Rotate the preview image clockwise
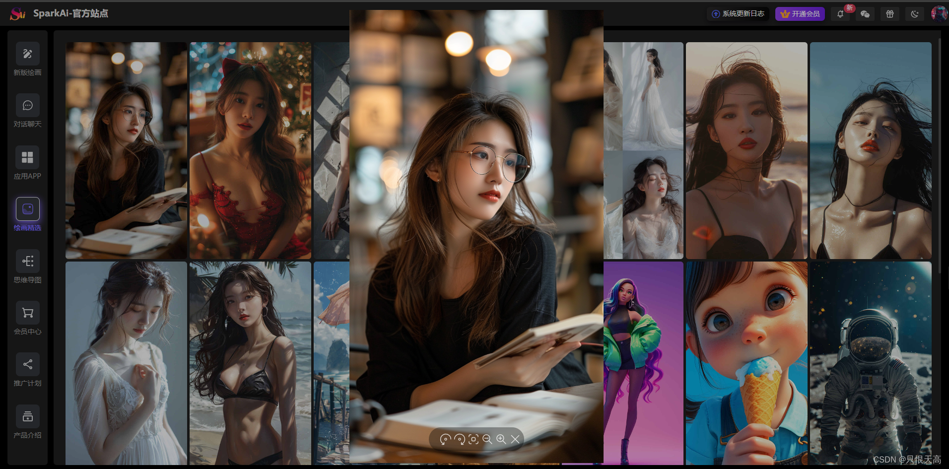 (x=459, y=439)
